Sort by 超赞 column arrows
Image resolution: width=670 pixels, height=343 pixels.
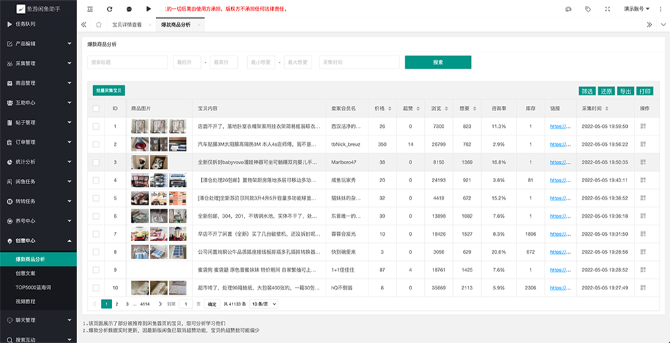point(417,109)
